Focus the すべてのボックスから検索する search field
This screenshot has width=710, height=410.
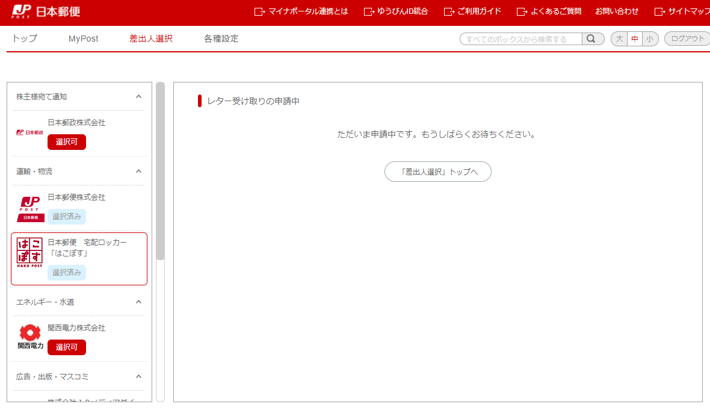(x=520, y=39)
